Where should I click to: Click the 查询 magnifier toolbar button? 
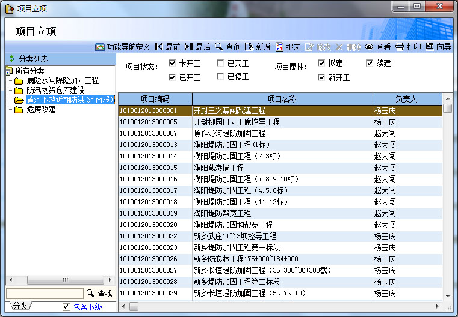(227, 47)
